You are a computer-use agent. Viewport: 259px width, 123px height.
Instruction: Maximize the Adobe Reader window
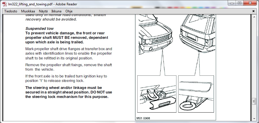point(240,3)
